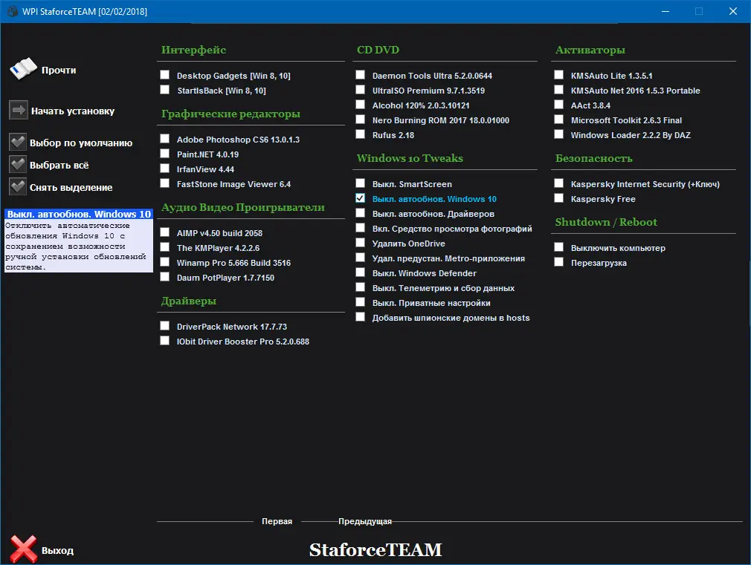
Task: Enable Adobe Photoshop CS6 13.0.1.3 checkbox
Action: coord(165,138)
